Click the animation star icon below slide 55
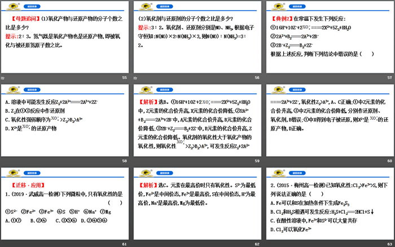 point(2,78)
